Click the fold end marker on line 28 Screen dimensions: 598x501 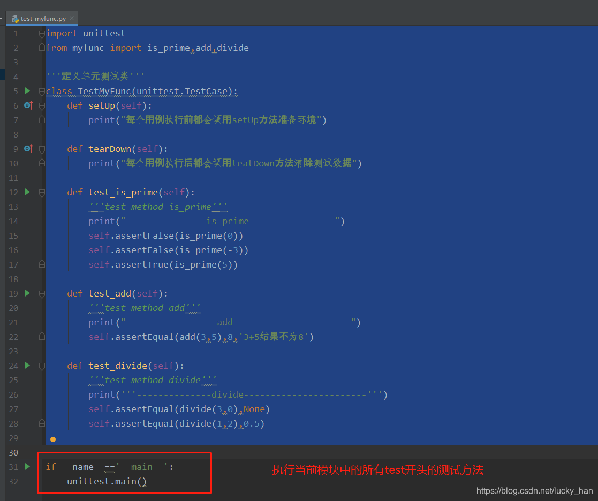coord(42,423)
